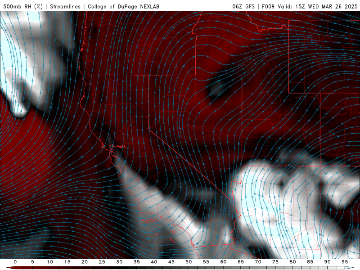Click "College of DuPage NEXLAB" text
The image size is (360, 270).
click(x=123, y=6)
